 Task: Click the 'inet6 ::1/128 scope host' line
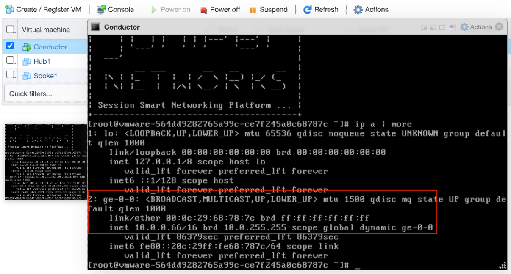coord(172,181)
